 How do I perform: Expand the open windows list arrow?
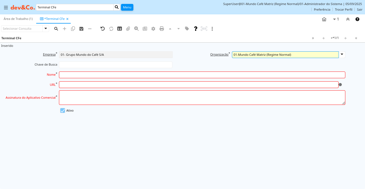(336, 19)
